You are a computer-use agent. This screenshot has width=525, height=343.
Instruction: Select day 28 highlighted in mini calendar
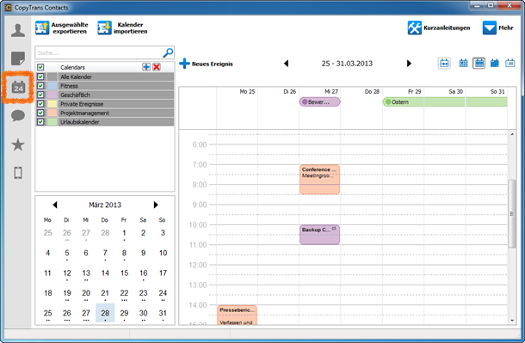105,313
